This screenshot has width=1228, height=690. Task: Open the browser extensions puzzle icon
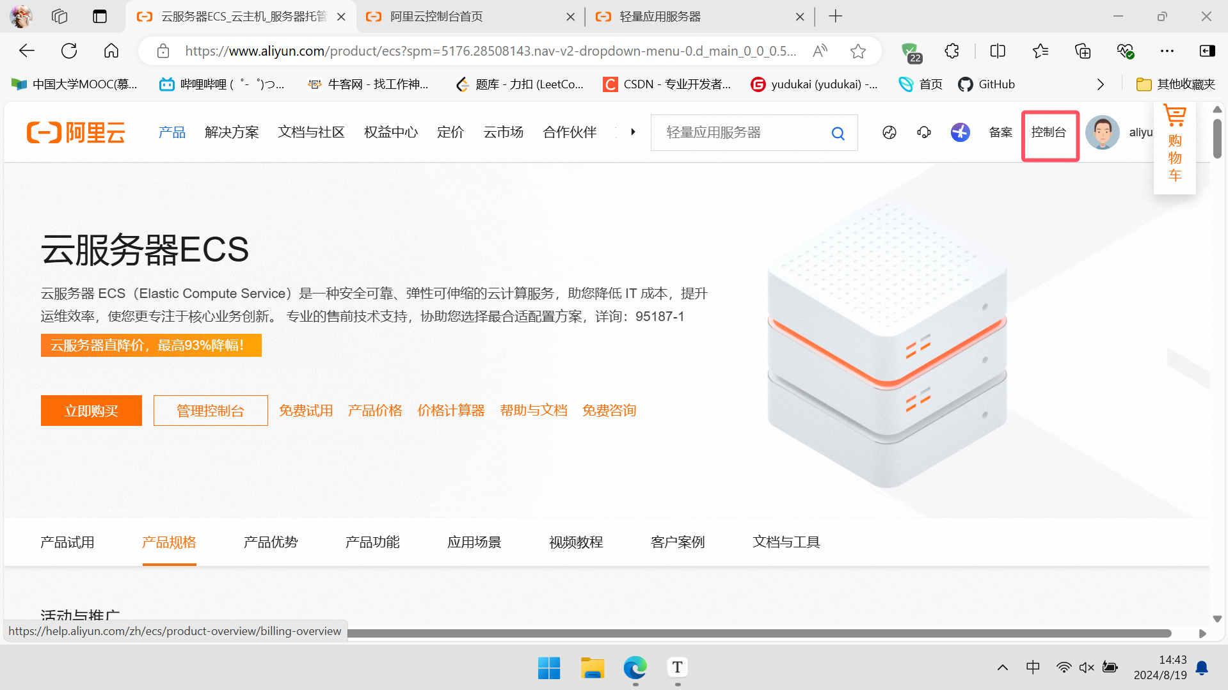click(952, 51)
